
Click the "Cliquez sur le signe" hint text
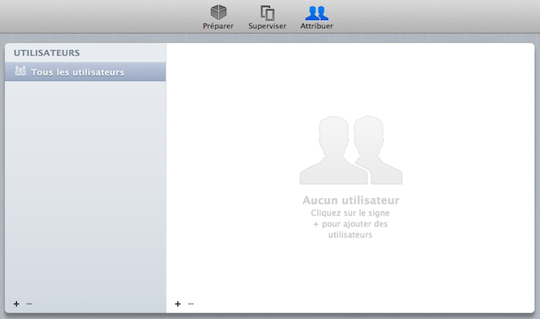click(x=351, y=213)
